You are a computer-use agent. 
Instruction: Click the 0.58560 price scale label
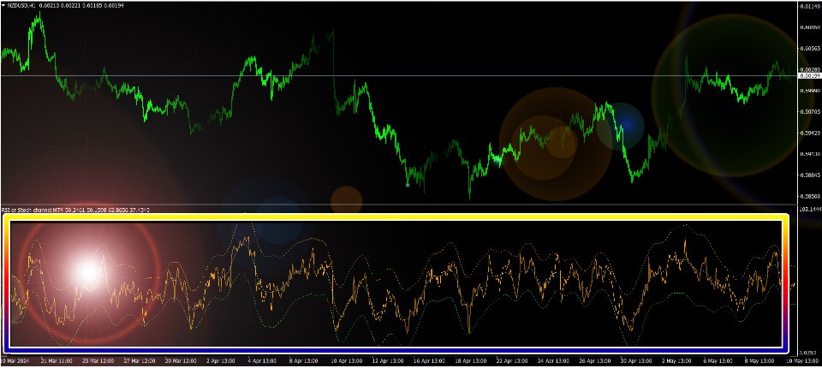[x=809, y=196]
